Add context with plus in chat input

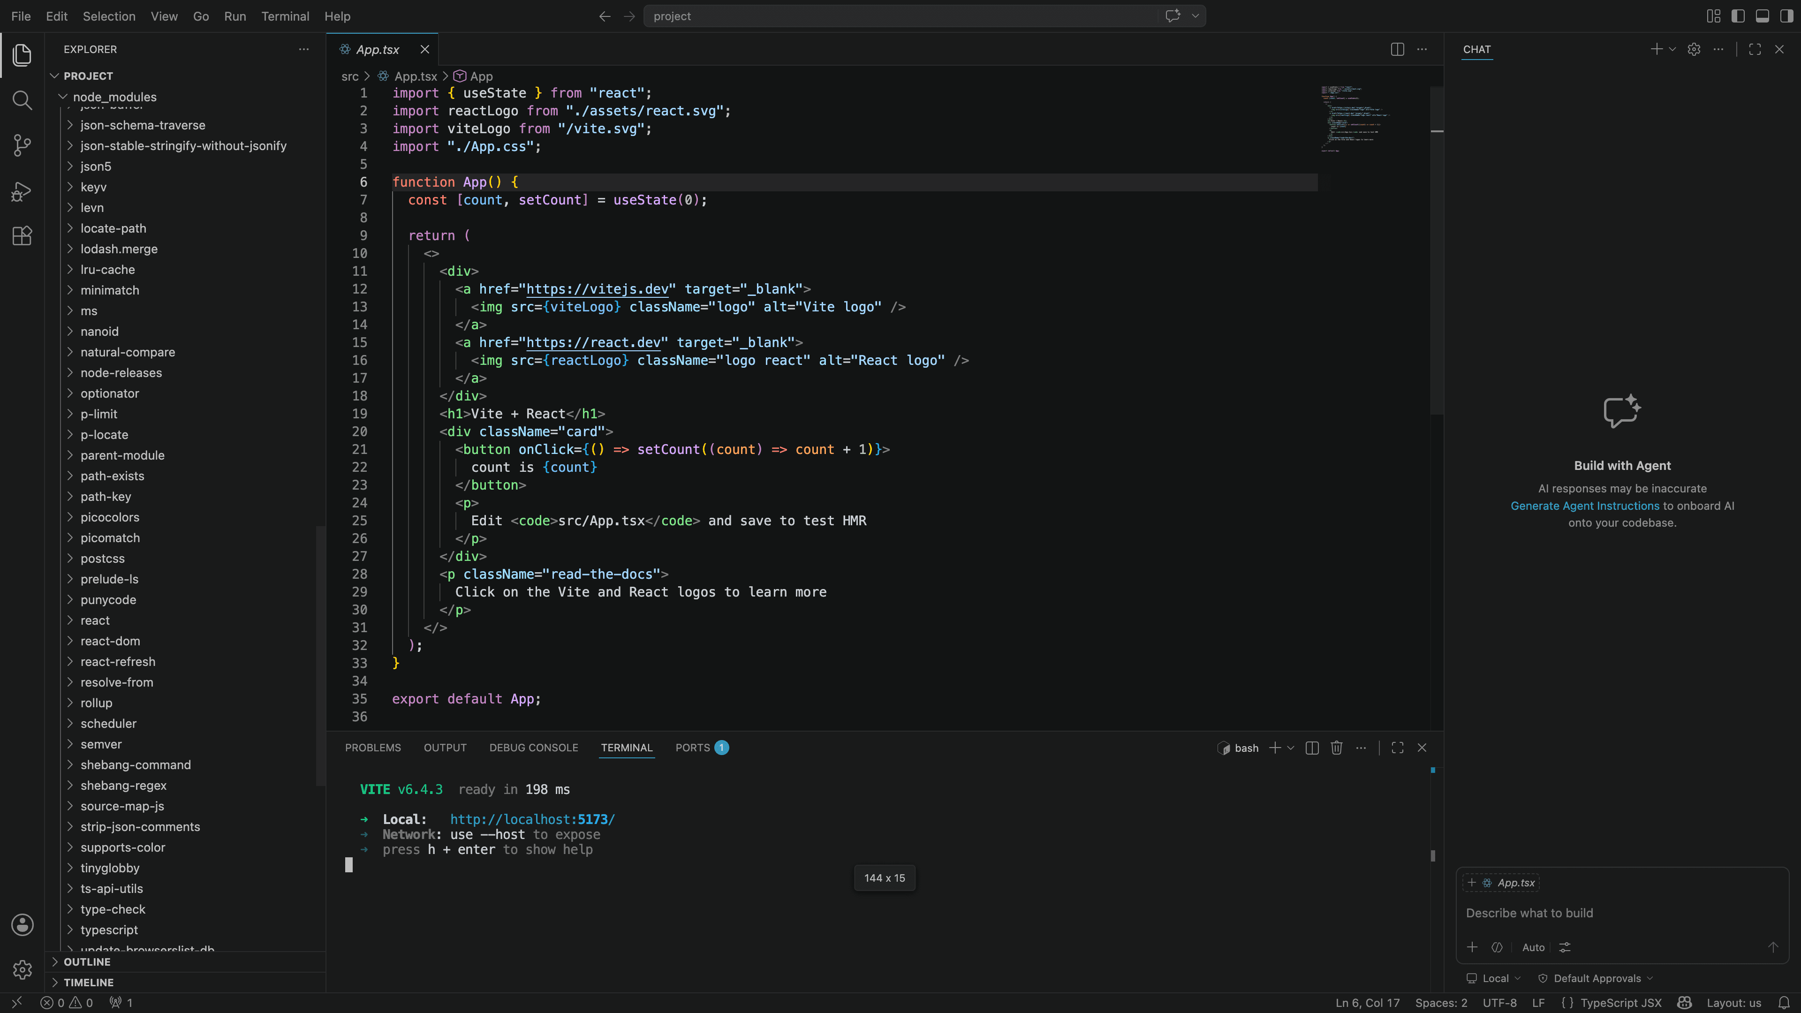[1472, 946]
